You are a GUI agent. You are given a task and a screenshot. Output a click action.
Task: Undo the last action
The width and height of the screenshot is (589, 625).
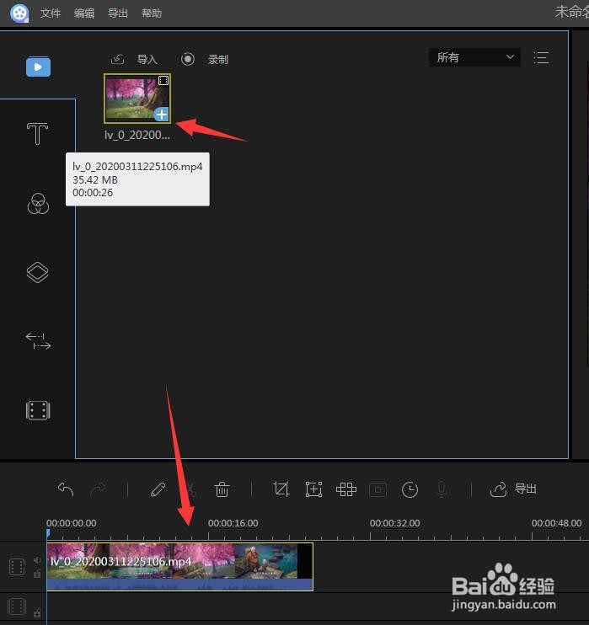pos(66,489)
